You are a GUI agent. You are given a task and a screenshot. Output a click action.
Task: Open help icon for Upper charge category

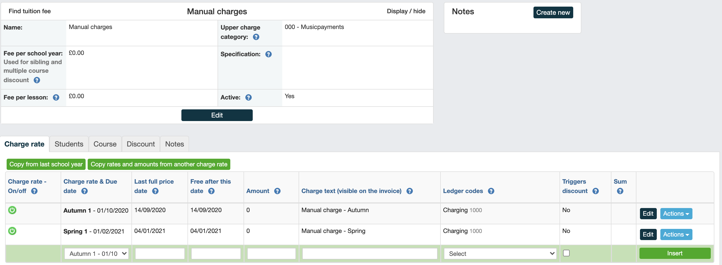[x=256, y=37]
